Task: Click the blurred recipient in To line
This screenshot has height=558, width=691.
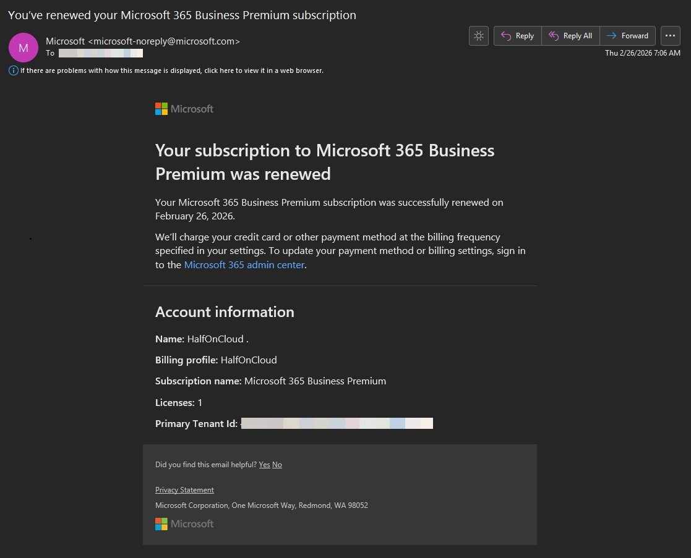Action: [101, 53]
